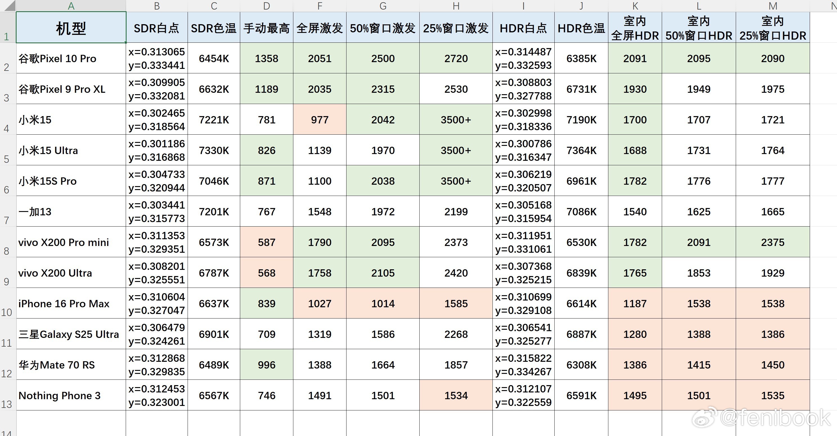Click the HDR白点 header cell
The image size is (837, 436).
pos(523,27)
